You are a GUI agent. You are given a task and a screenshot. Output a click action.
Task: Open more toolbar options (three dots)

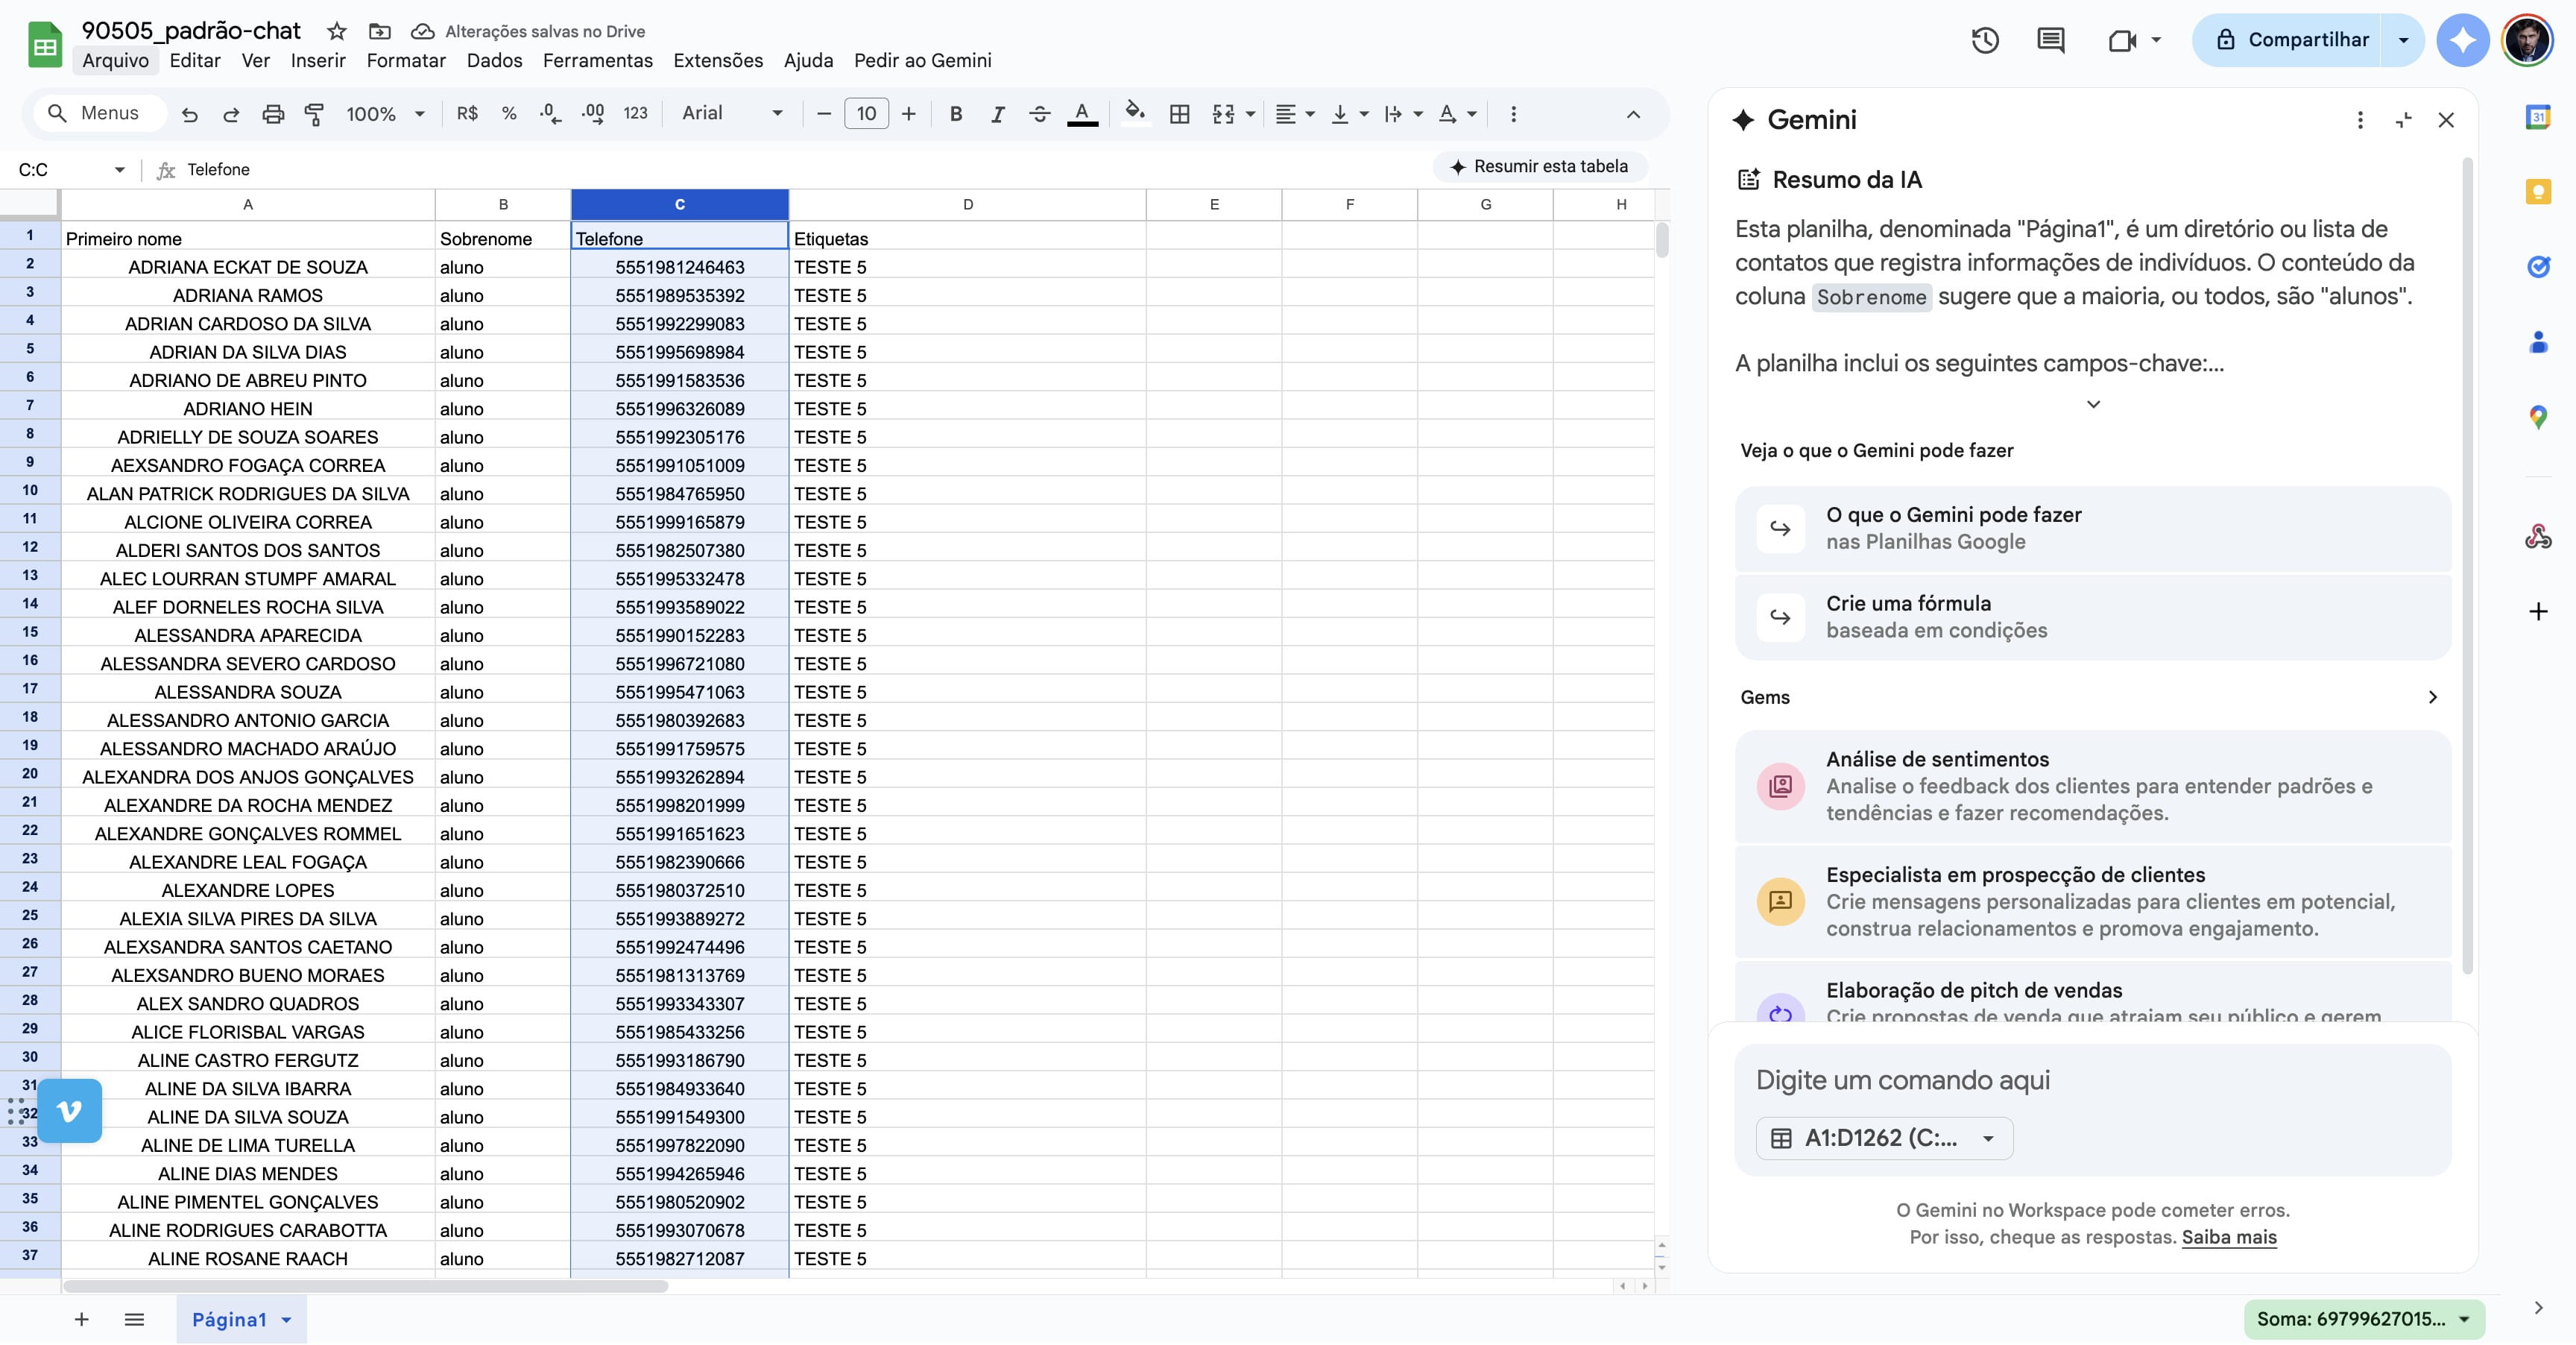click(1513, 114)
